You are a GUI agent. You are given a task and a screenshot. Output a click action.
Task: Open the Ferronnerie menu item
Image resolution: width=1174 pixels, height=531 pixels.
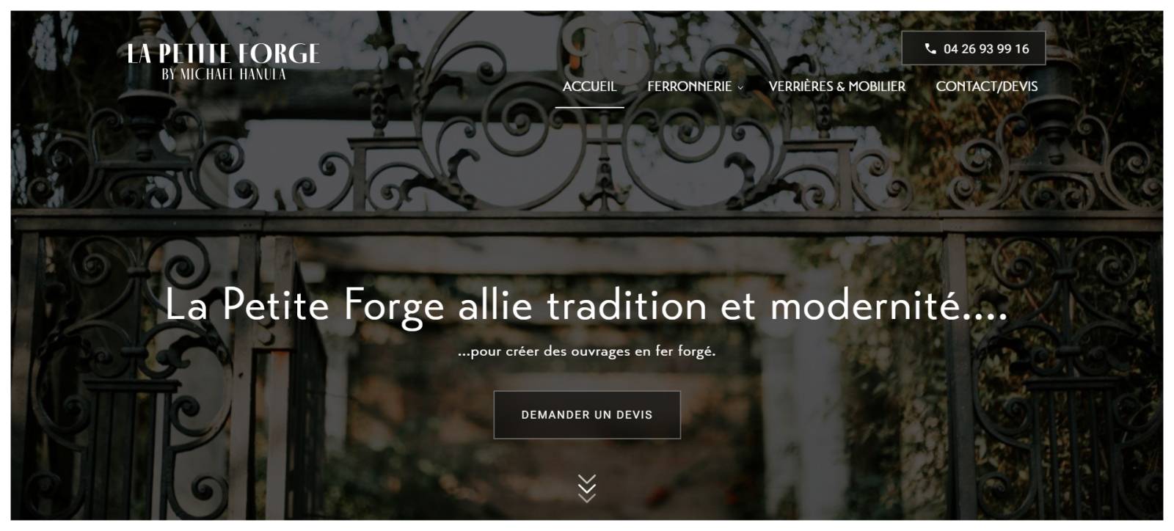click(x=689, y=86)
